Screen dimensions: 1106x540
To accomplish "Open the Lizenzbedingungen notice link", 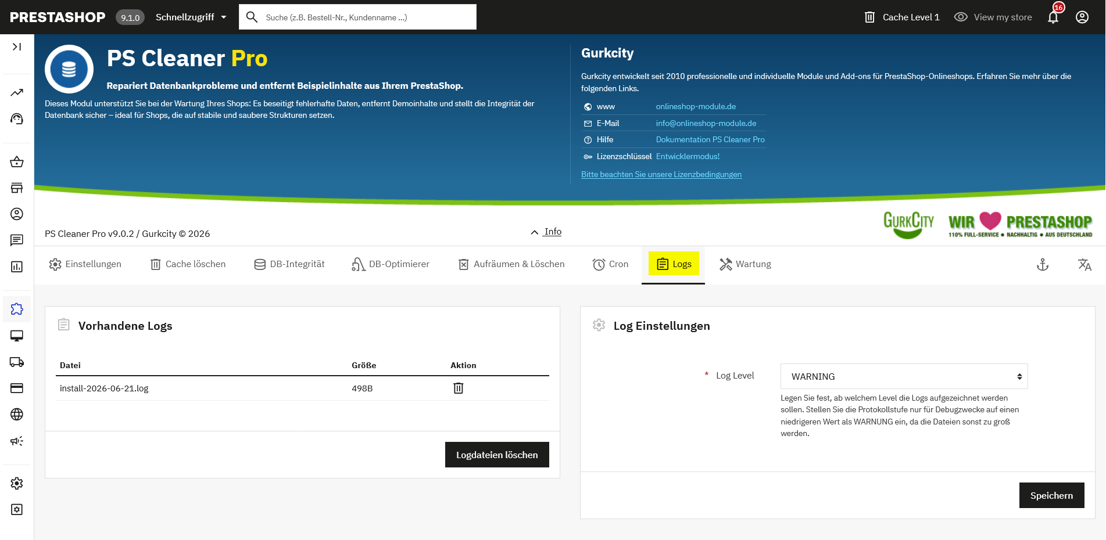I will tap(661, 174).
